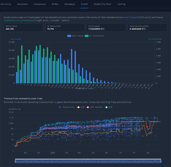Click the 16.4k anonymity axis label
Image resolution: width=171 pixels, height=167 pixels.
11,112
